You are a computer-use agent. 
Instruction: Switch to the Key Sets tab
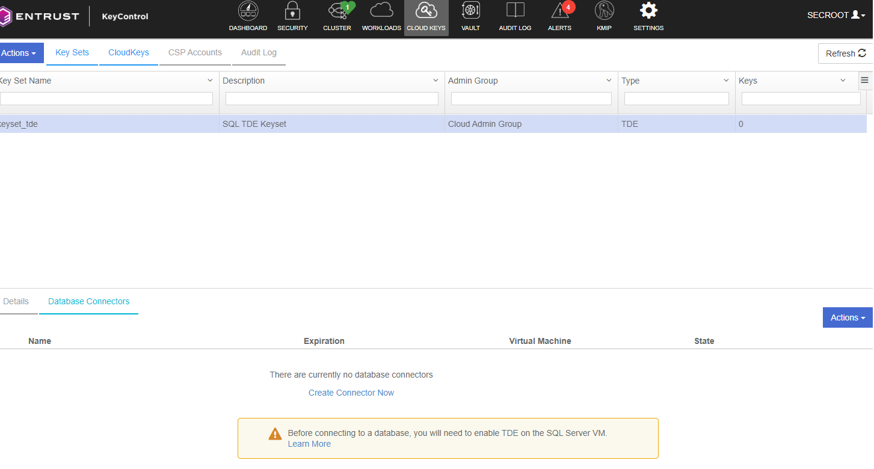coord(72,52)
